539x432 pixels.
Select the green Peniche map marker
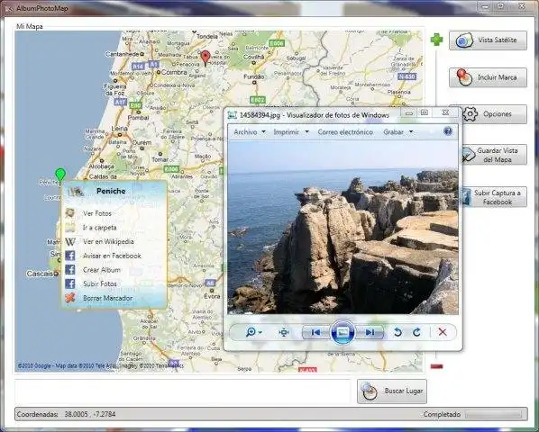click(60, 175)
